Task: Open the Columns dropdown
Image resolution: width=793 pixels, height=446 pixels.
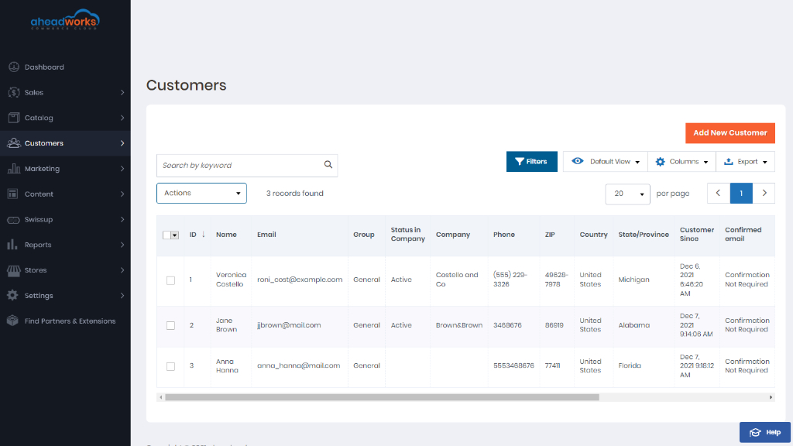Action: [x=681, y=162]
